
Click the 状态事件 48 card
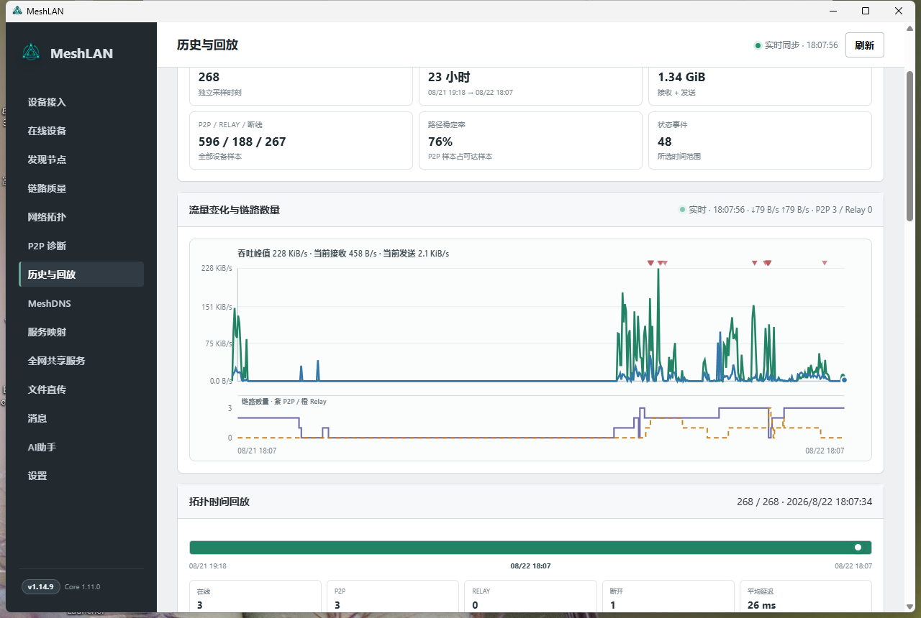coord(760,140)
